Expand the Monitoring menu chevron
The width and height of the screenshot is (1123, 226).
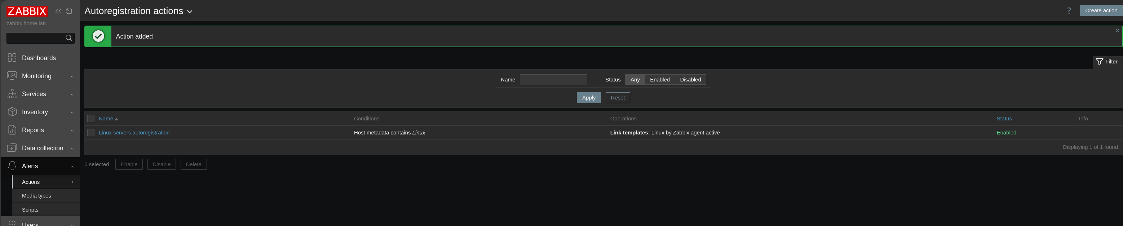click(x=72, y=76)
